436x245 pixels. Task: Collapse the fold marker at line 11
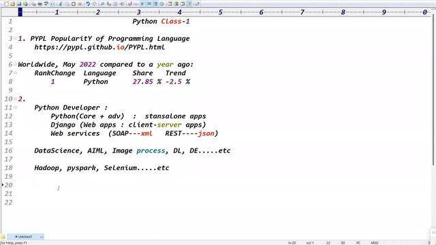click(x=15, y=108)
